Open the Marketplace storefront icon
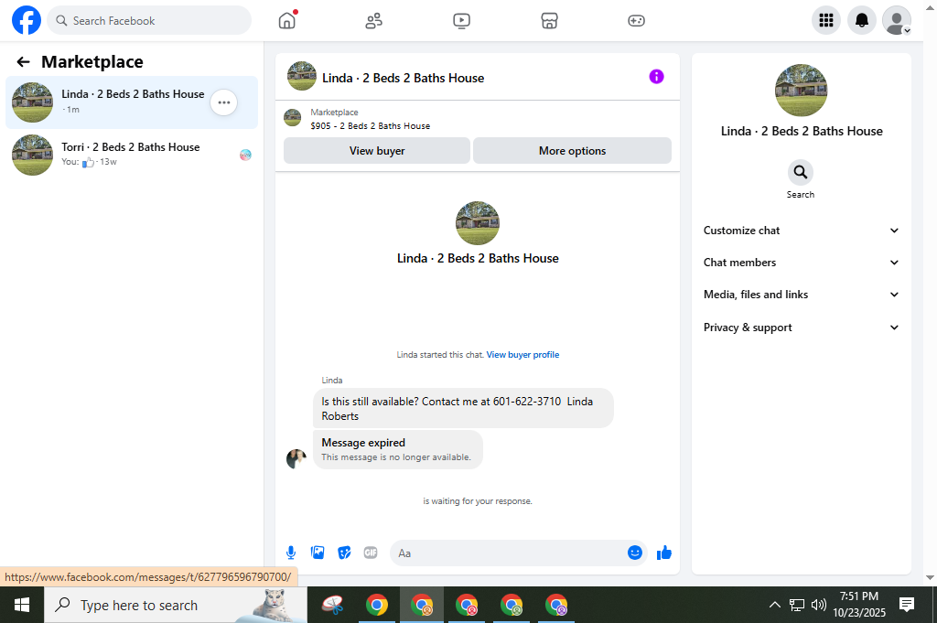This screenshot has height=623, width=937. [549, 21]
